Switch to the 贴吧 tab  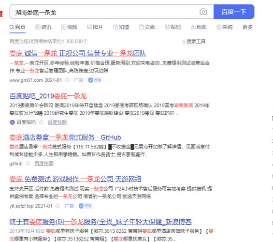tap(172, 27)
